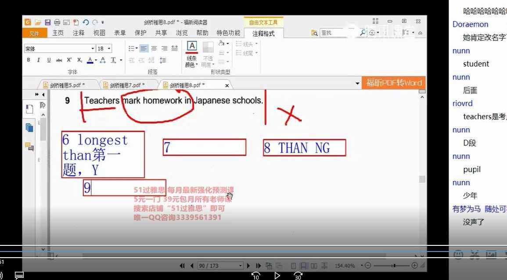
Task: Skip back 10 seconds in the video
Action: click(256, 276)
